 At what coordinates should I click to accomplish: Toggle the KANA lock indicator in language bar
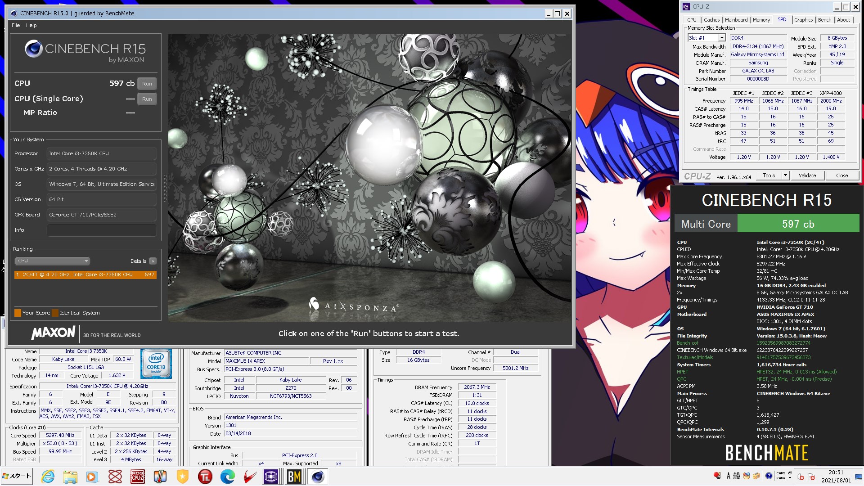pos(781,478)
